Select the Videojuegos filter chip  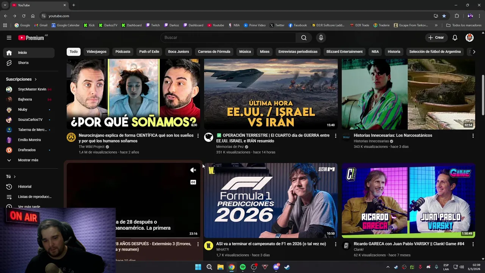96,52
